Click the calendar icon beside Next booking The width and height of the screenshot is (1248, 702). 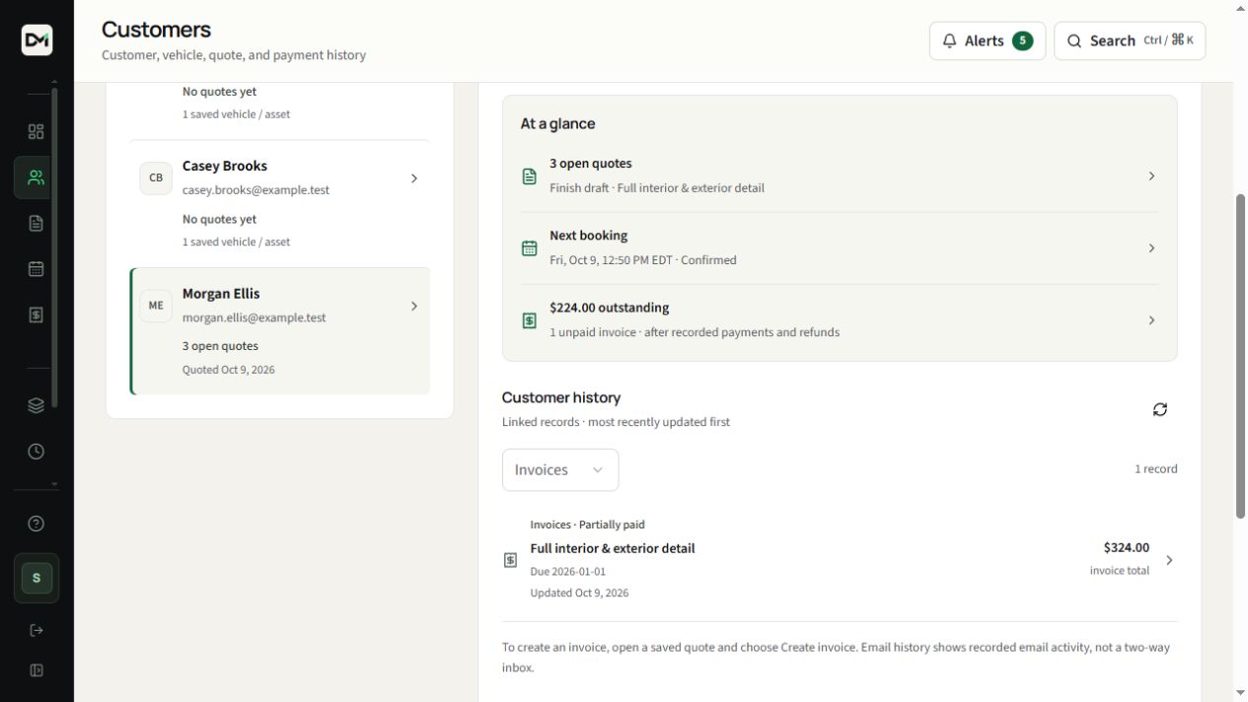click(x=530, y=248)
